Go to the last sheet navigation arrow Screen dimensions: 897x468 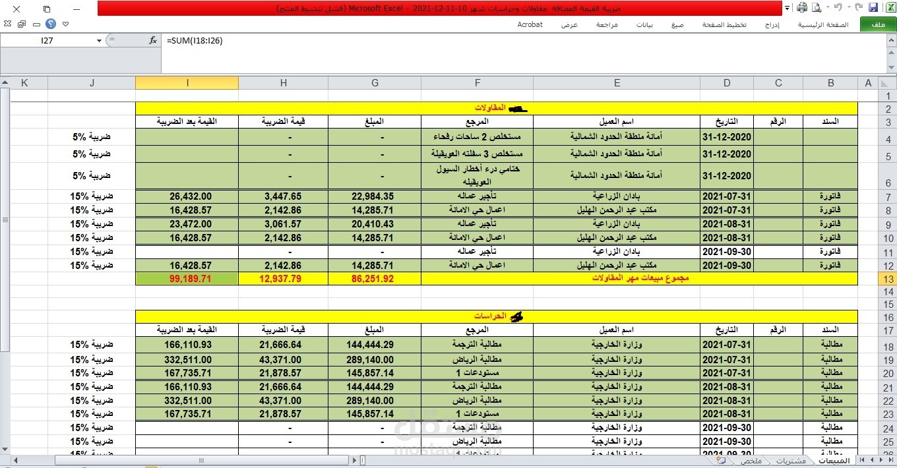pos(861,461)
